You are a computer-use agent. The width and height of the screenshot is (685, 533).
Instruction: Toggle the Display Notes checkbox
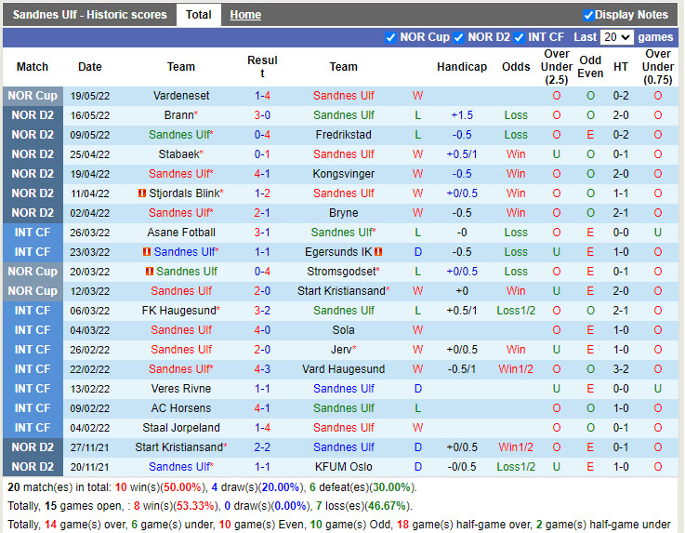[x=588, y=15]
